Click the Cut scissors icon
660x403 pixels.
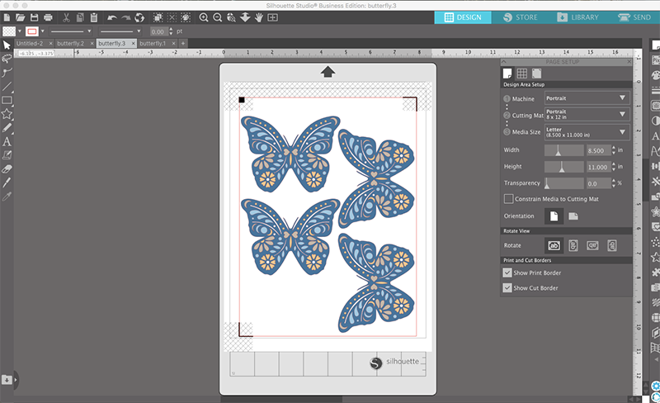tap(67, 17)
